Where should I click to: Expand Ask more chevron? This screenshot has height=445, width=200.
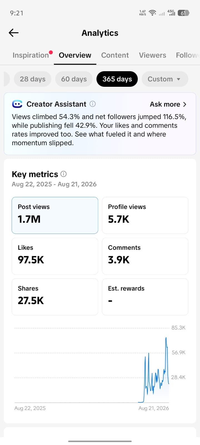click(185, 104)
